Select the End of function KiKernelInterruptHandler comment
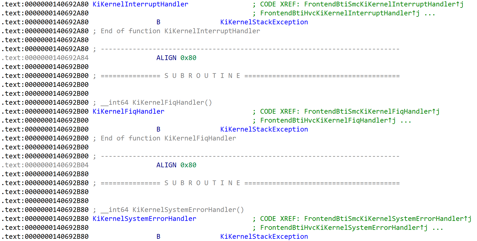The width and height of the screenshot is (477, 241). point(180,31)
